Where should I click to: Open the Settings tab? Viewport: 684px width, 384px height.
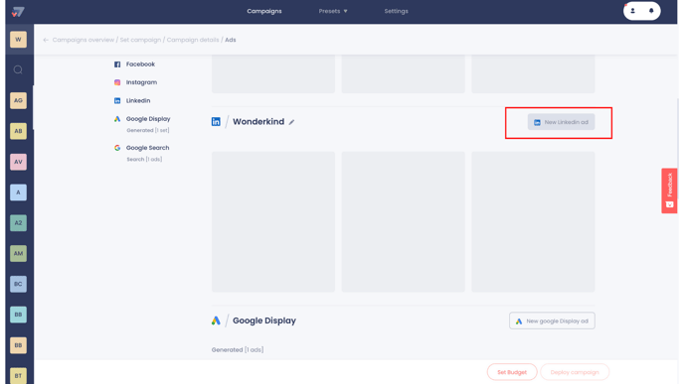pos(396,11)
